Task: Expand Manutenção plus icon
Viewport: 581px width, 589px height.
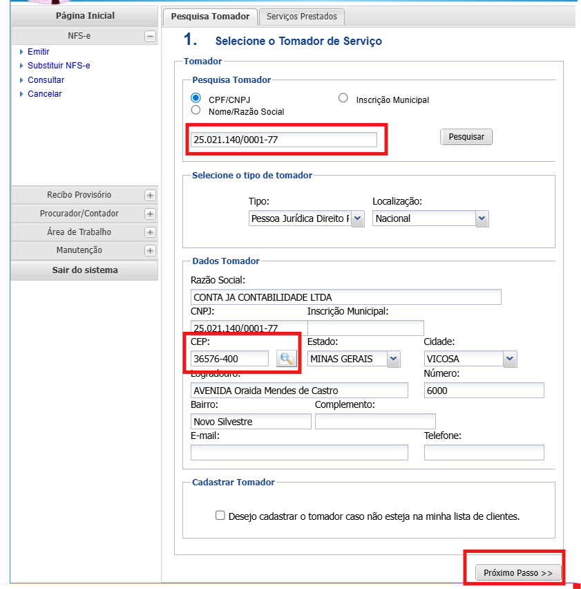Action: click(150, 250)
